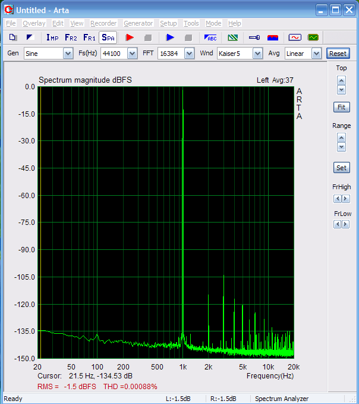Open the Tools menu
The width and height of the screenshot is (359, 404).
point(191,23)
